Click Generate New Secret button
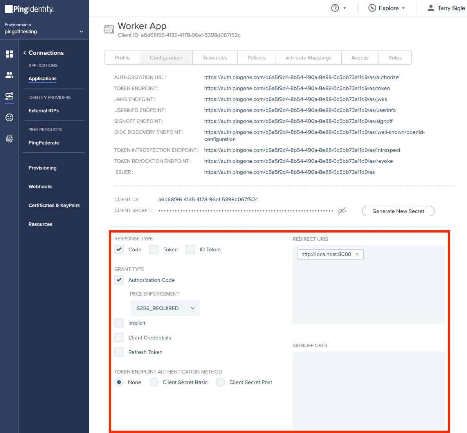 pos(398,211)
